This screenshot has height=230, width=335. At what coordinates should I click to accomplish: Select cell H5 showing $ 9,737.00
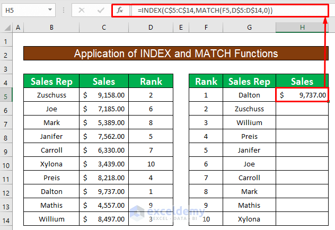tap(302, 95)
